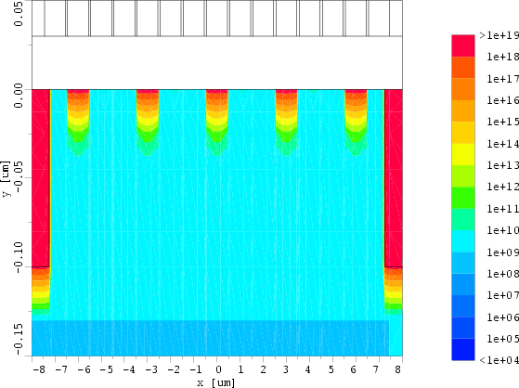
Task: Click y-axis tick label "-0.15"
Action: [19, 339]
